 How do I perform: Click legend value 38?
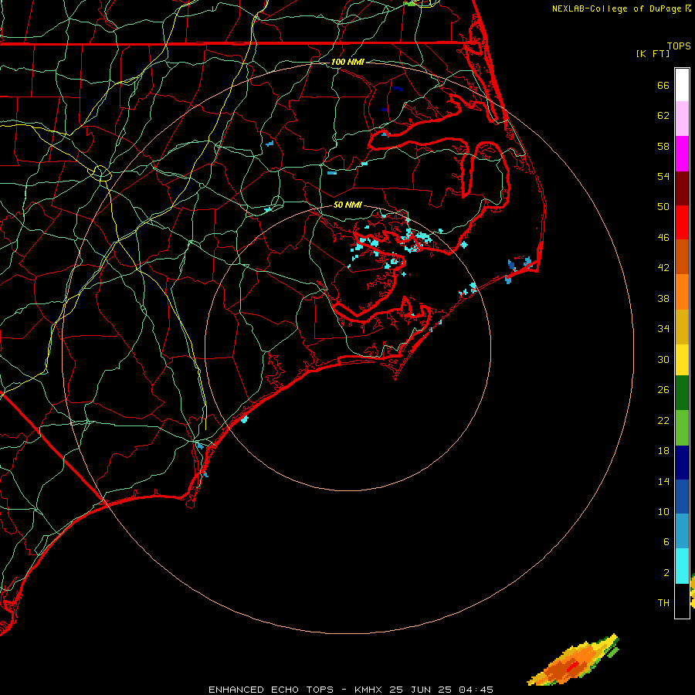(x=663, y=298)
